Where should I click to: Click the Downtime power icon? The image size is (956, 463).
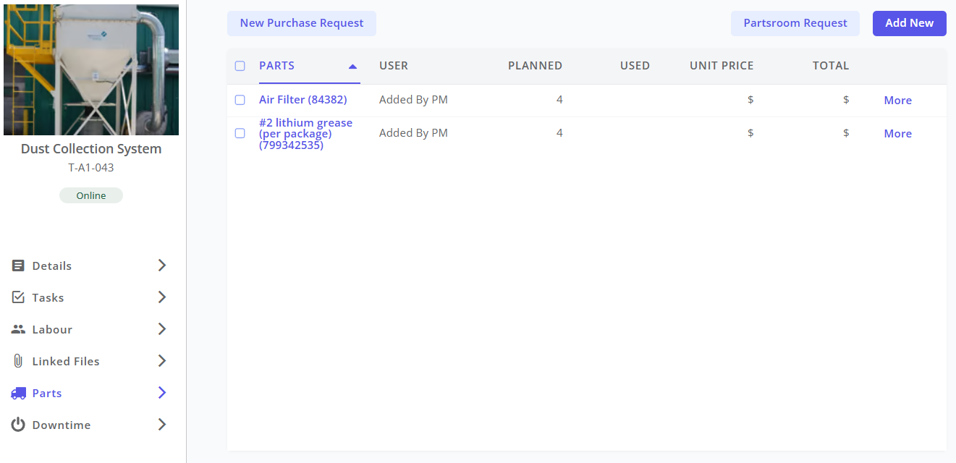pos(18,425)
